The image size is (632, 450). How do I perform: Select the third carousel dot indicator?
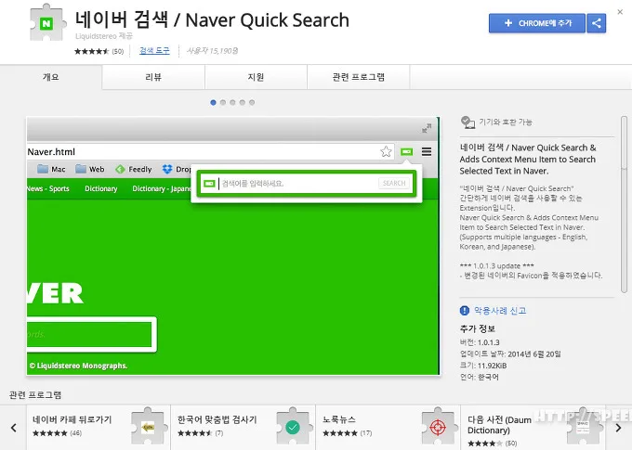pyautogui.click(x=232, y=102)
